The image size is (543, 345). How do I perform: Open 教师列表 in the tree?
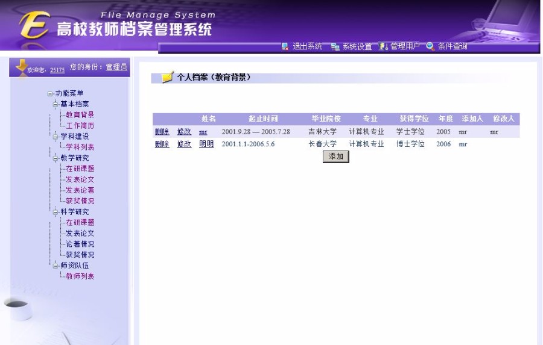80,276
